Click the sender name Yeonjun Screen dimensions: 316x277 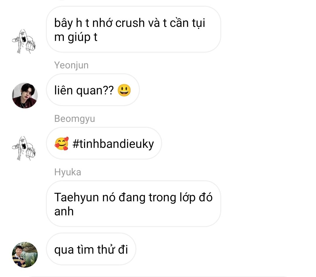click(71, 65)
